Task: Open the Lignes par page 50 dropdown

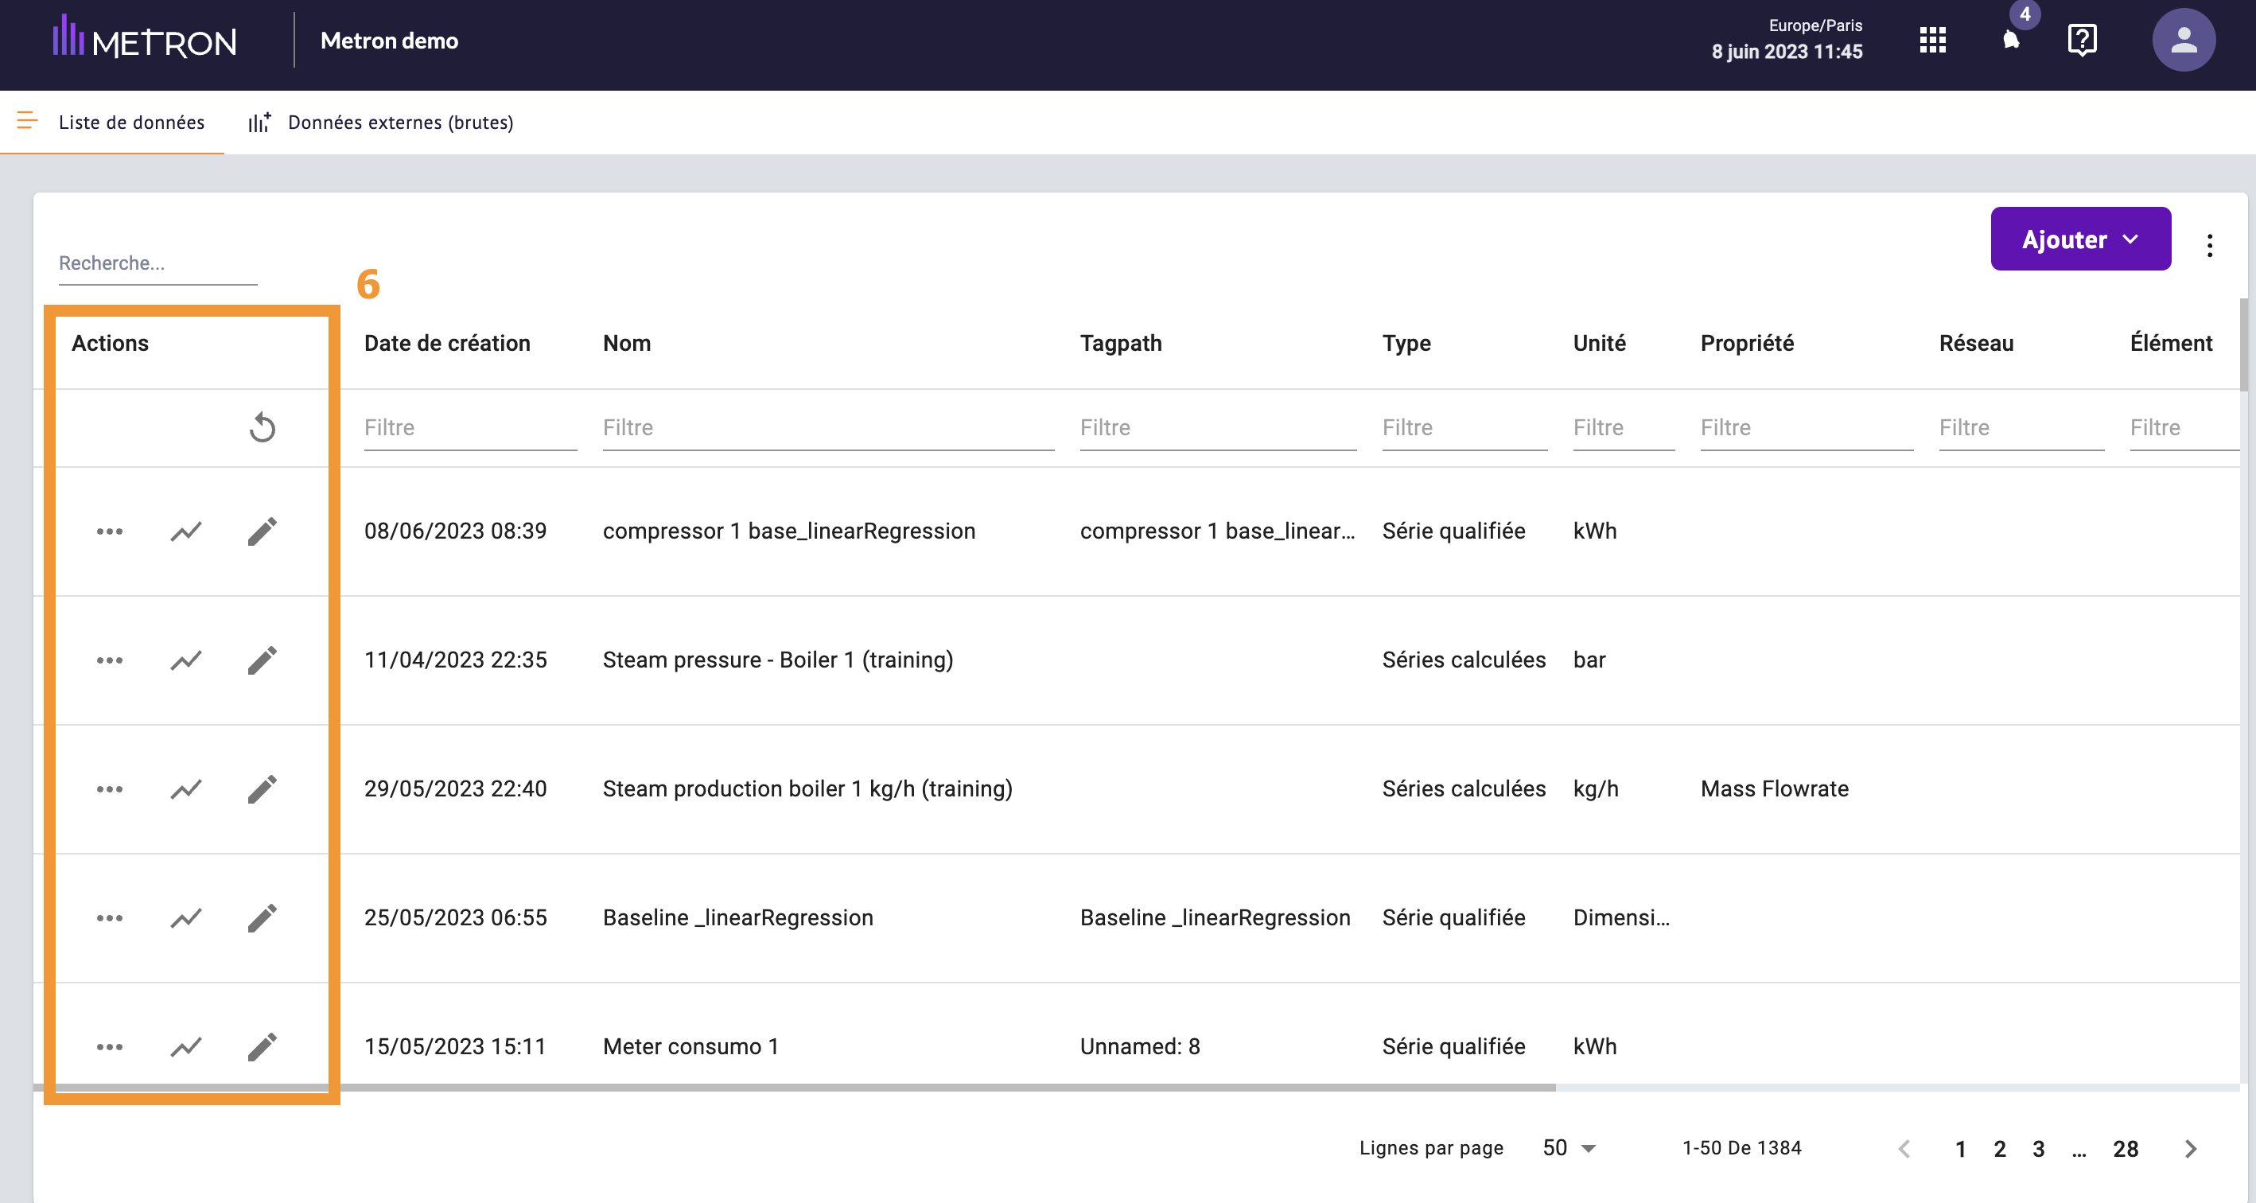Action: pos(1569,1148)
